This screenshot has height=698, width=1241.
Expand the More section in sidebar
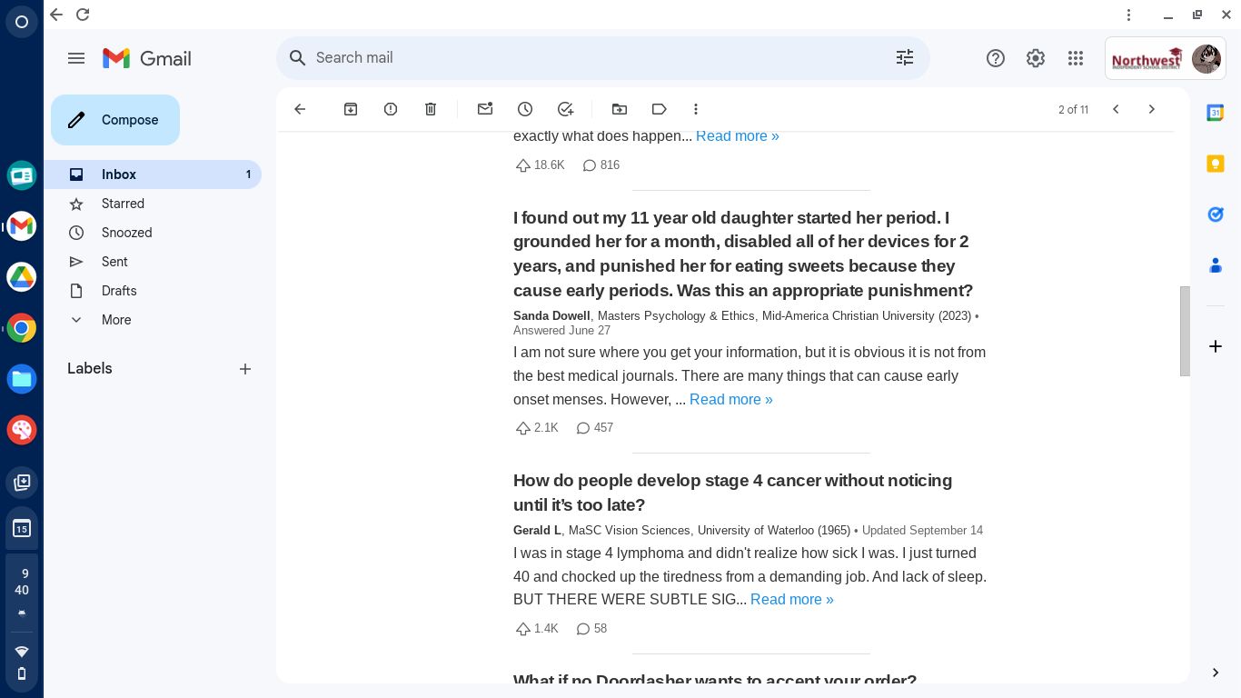(116, 320)
